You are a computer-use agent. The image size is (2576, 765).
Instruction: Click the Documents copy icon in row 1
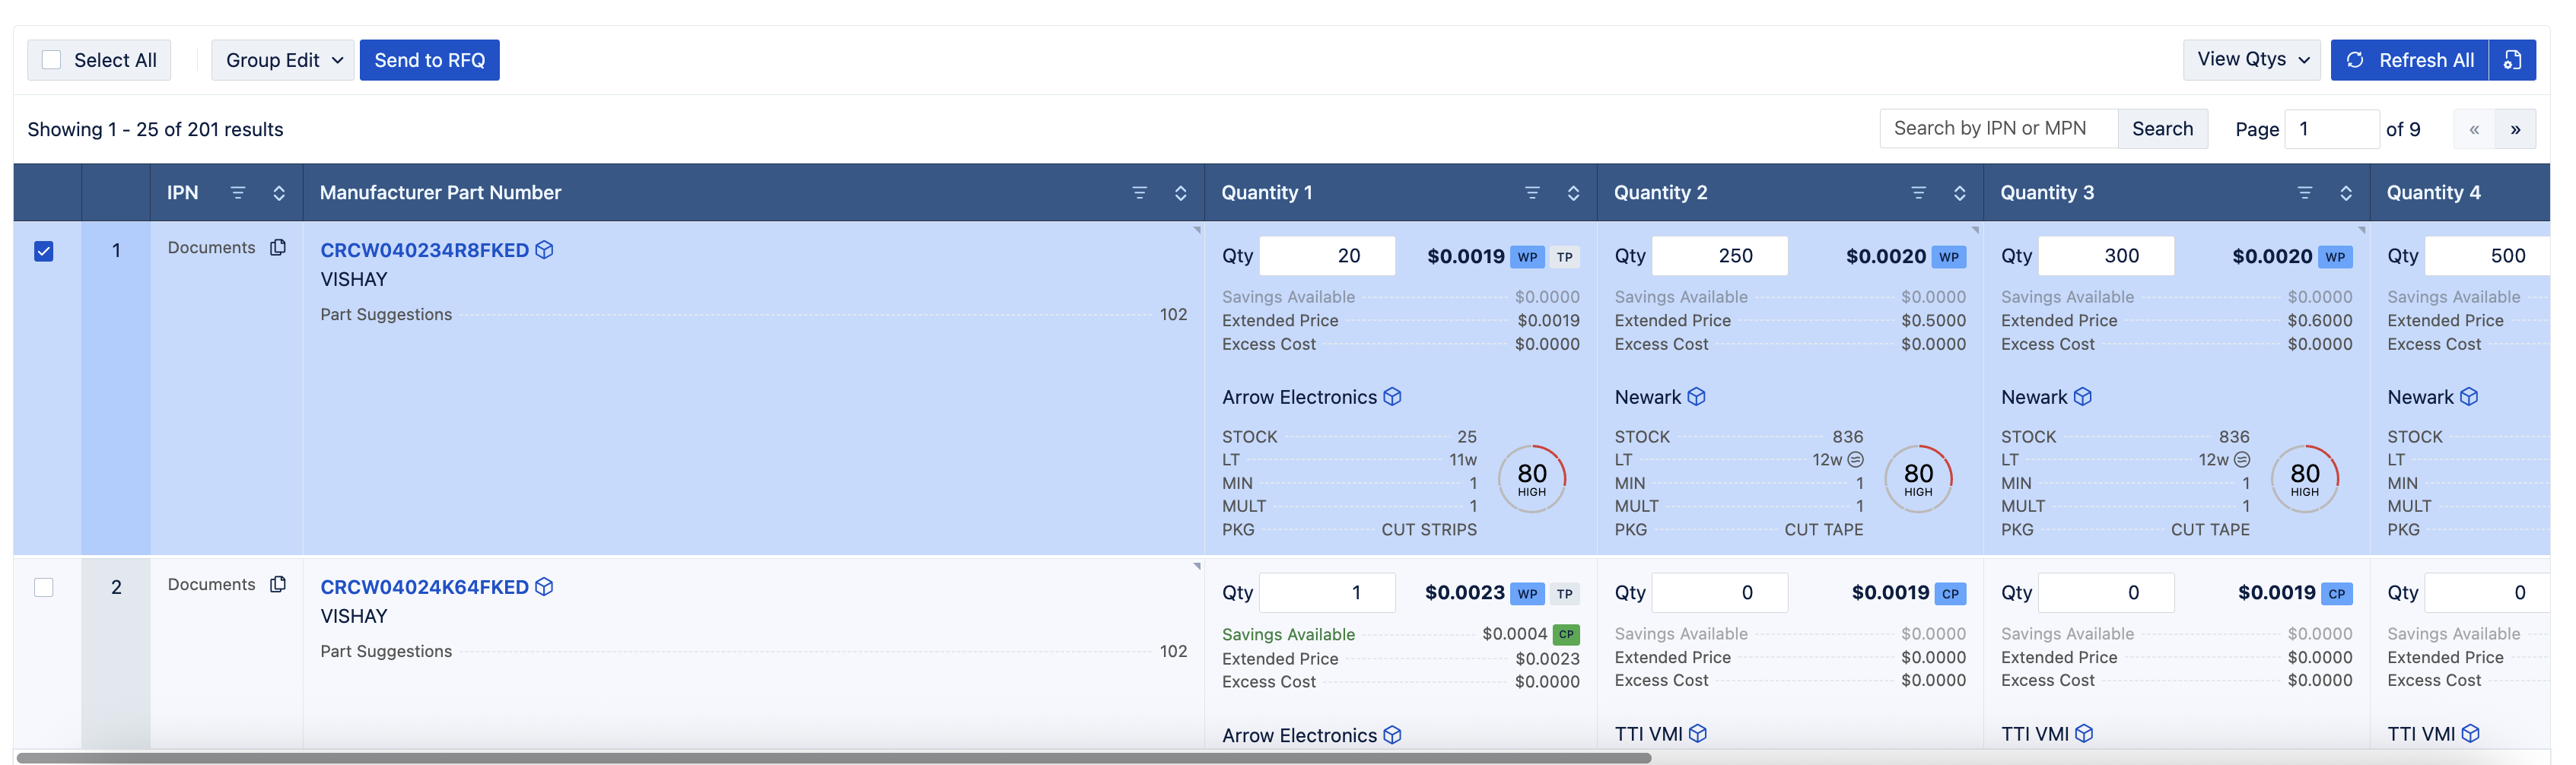tap(278, 247)
